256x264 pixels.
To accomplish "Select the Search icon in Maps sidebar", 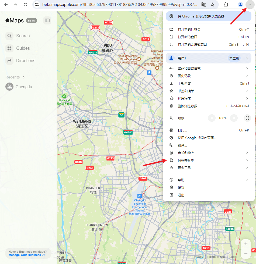I will coord(9,36).
